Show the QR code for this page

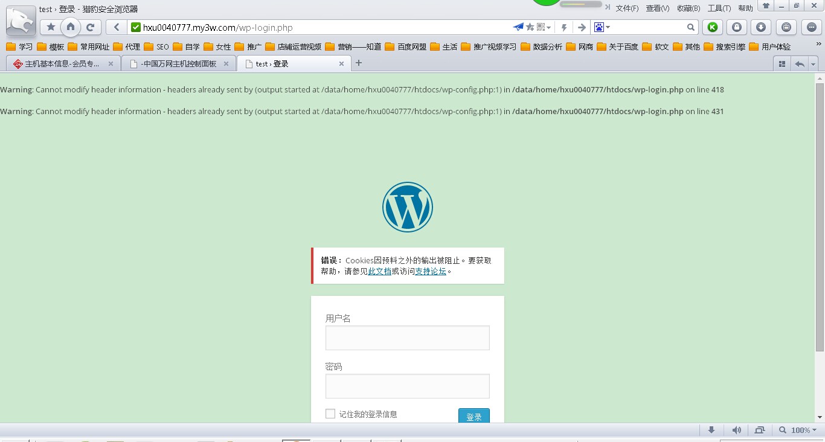pos(542,27)
